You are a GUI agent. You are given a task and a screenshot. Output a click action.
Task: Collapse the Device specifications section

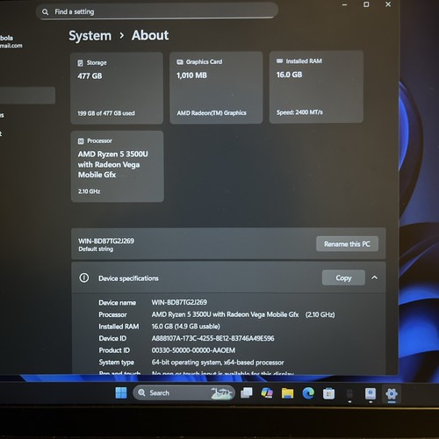click(374, 277)
